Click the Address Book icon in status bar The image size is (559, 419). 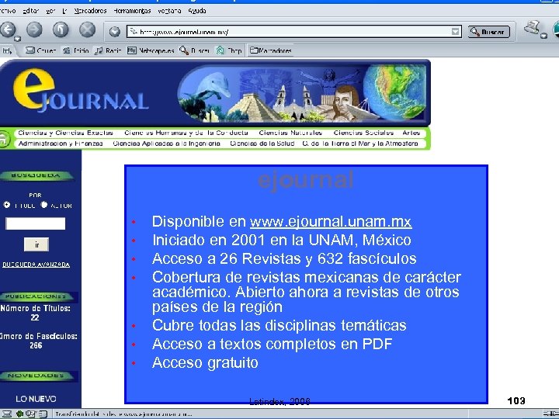(43, 414)
